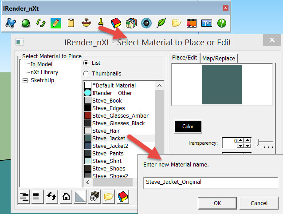Select the List radio button

pos(86,63)
